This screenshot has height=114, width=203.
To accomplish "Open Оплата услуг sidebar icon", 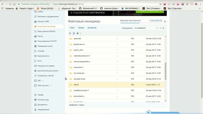I will [x=35, y=100].
